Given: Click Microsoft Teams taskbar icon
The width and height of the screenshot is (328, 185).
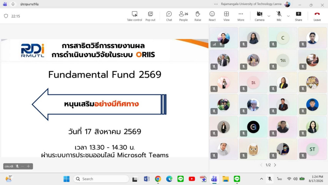Looking at the screenshot, I should [214, 179].
